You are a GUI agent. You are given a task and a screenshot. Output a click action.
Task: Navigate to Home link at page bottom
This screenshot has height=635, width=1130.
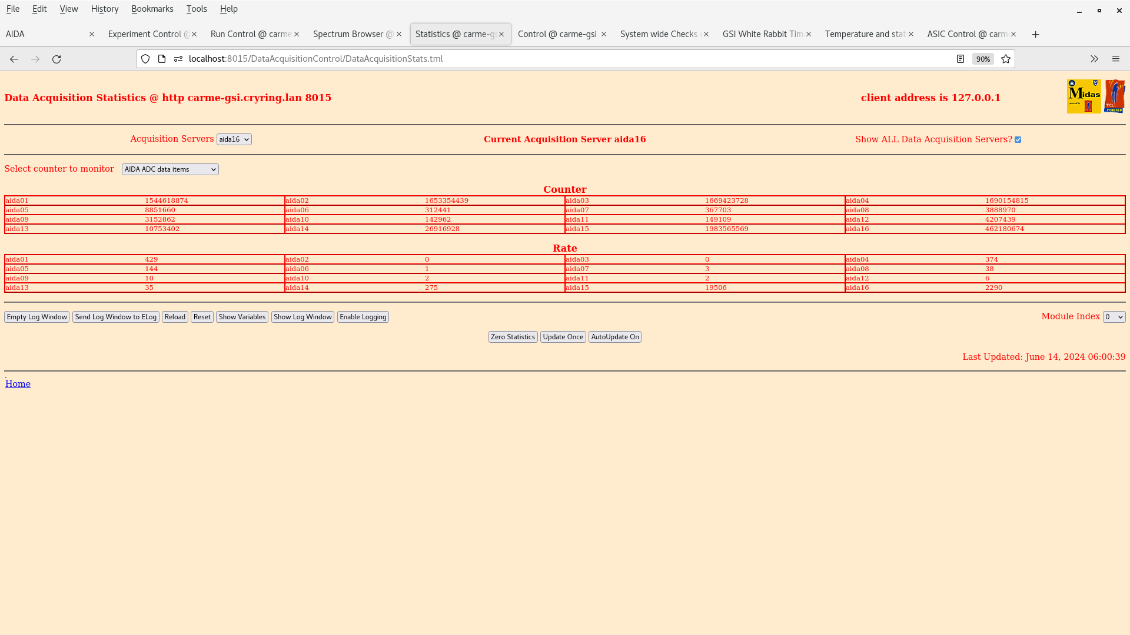[x=18, y=384]
